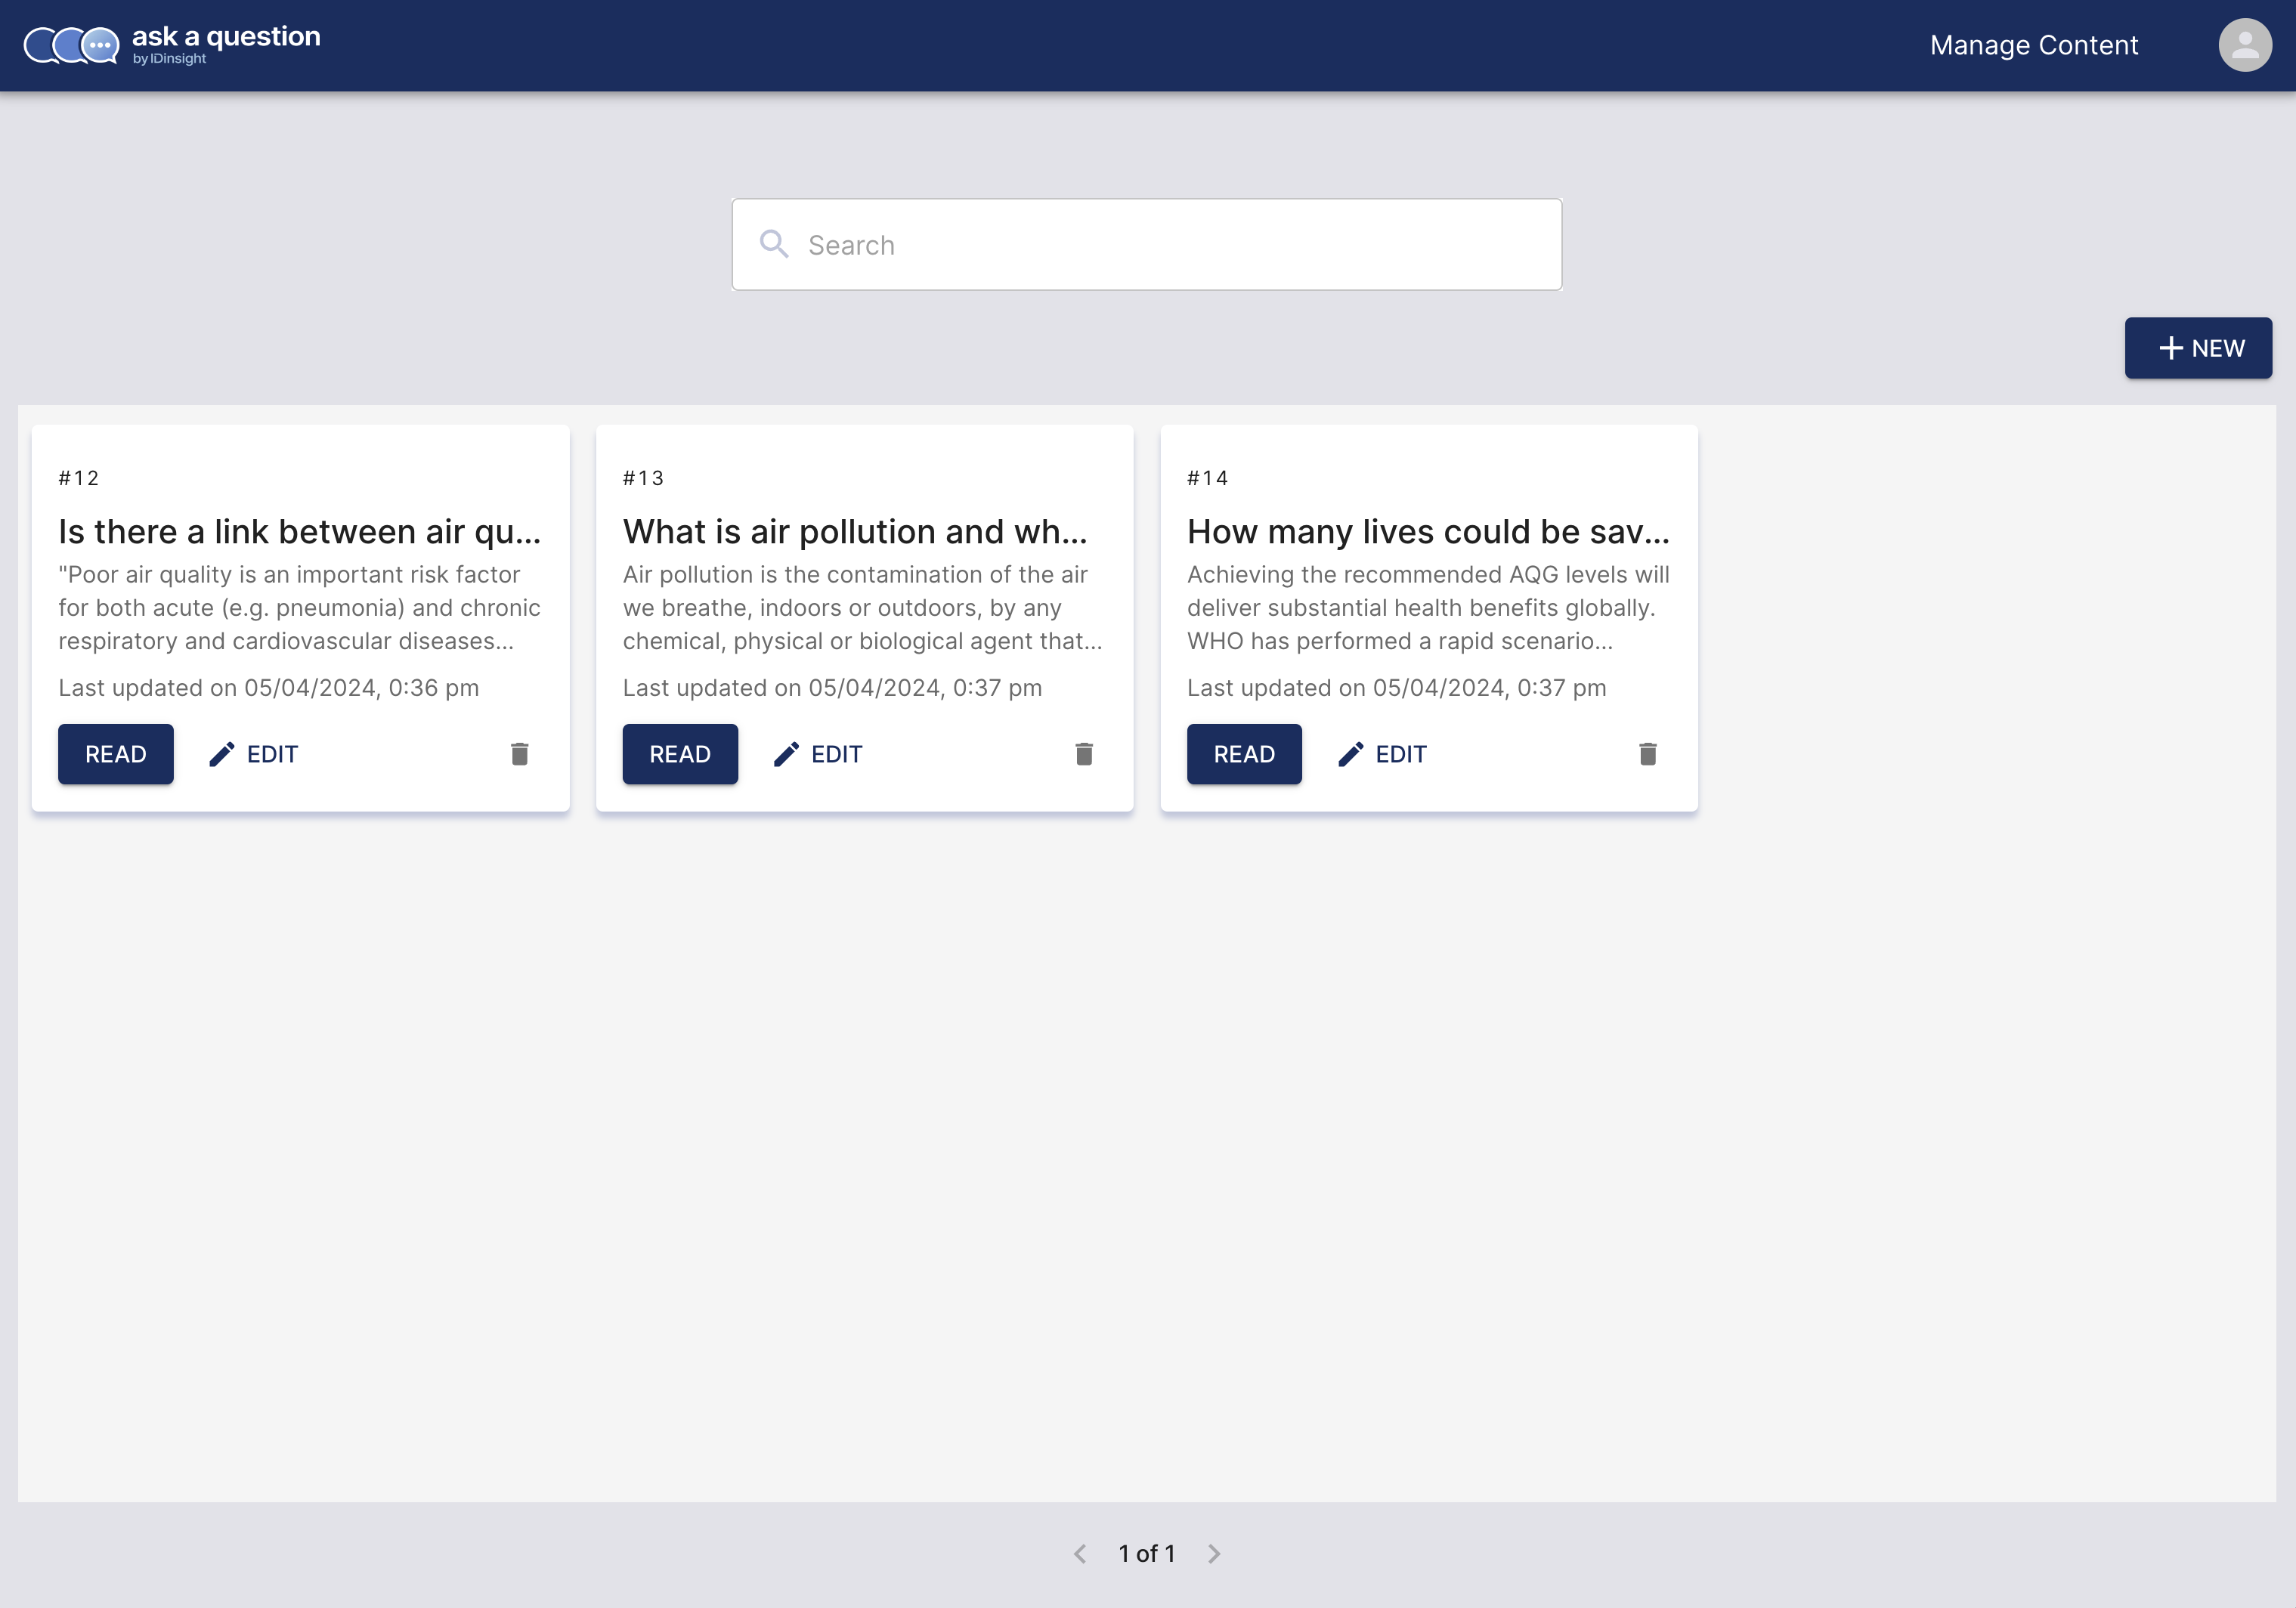2296x1608 pixels.
Task: Go to previous page chevron
Action: coord(1080,1553)
